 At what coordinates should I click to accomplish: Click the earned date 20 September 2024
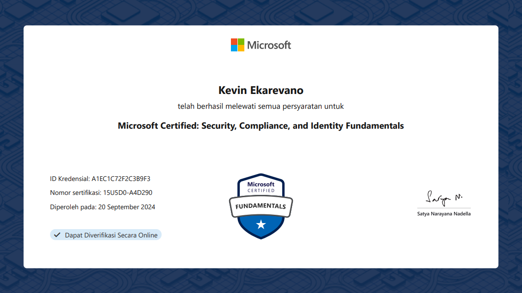pos(126,207)
